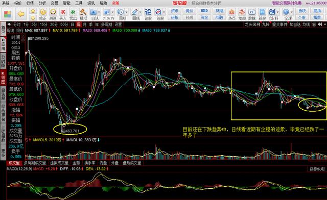The height and width of the screenshot is (200, 327).
Task: Click the 卖出 sell icon
Action: [73, 14]
